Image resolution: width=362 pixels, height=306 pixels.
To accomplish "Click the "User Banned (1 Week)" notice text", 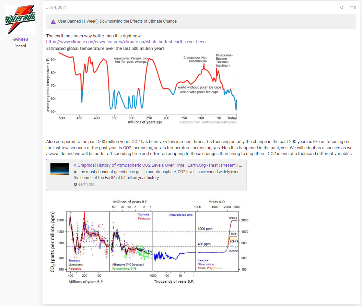I will [117, 21].
